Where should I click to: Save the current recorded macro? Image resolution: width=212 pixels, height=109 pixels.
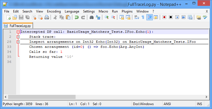pos(190,17)
